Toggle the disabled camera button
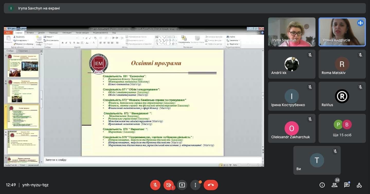The image size is (370, 194). click(168, 185)
